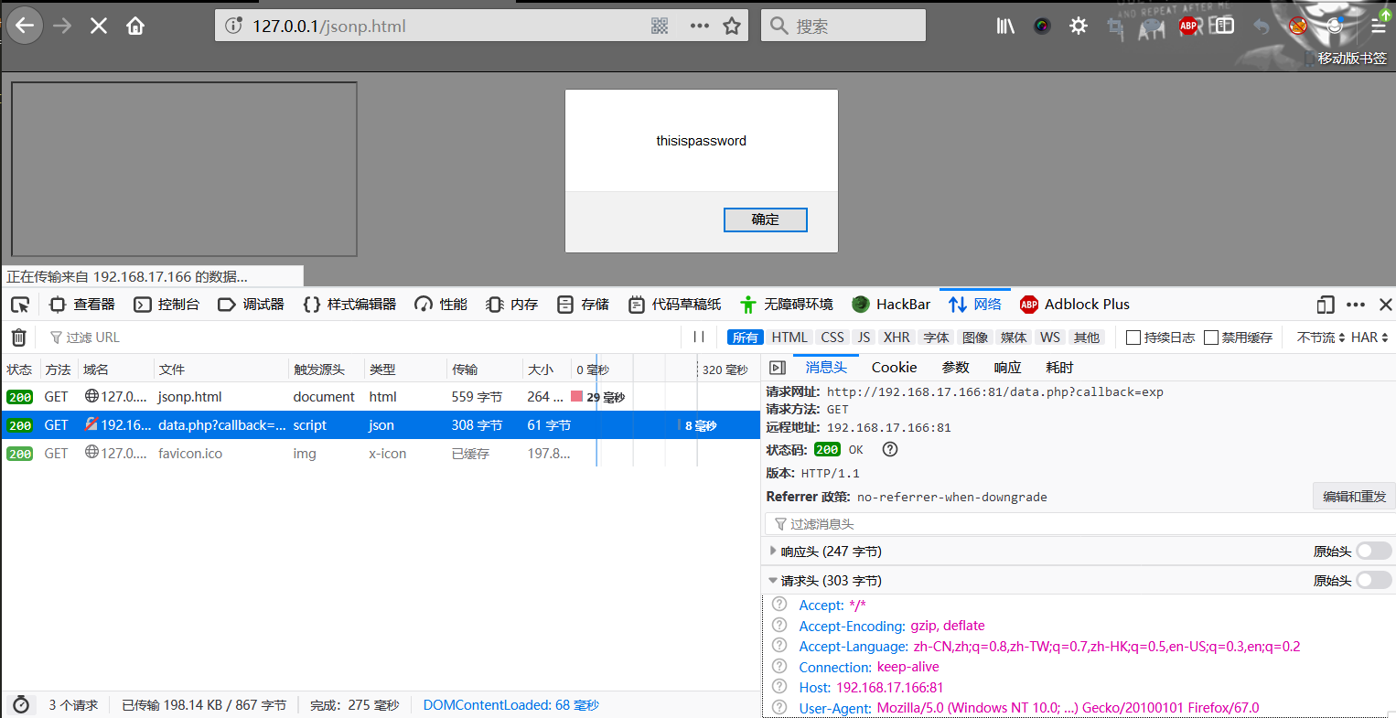Expand the 响应头 section
This screenshot has height=718, width=1396.
point(774,551)
